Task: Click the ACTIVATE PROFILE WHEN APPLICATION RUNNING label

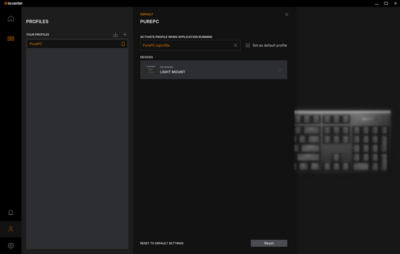Action: coord(176,37)
